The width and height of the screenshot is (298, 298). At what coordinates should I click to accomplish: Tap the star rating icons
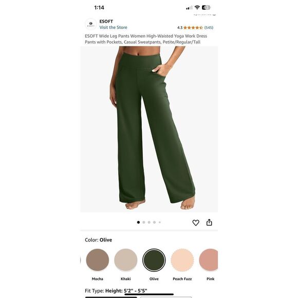(x=193, y=28)
